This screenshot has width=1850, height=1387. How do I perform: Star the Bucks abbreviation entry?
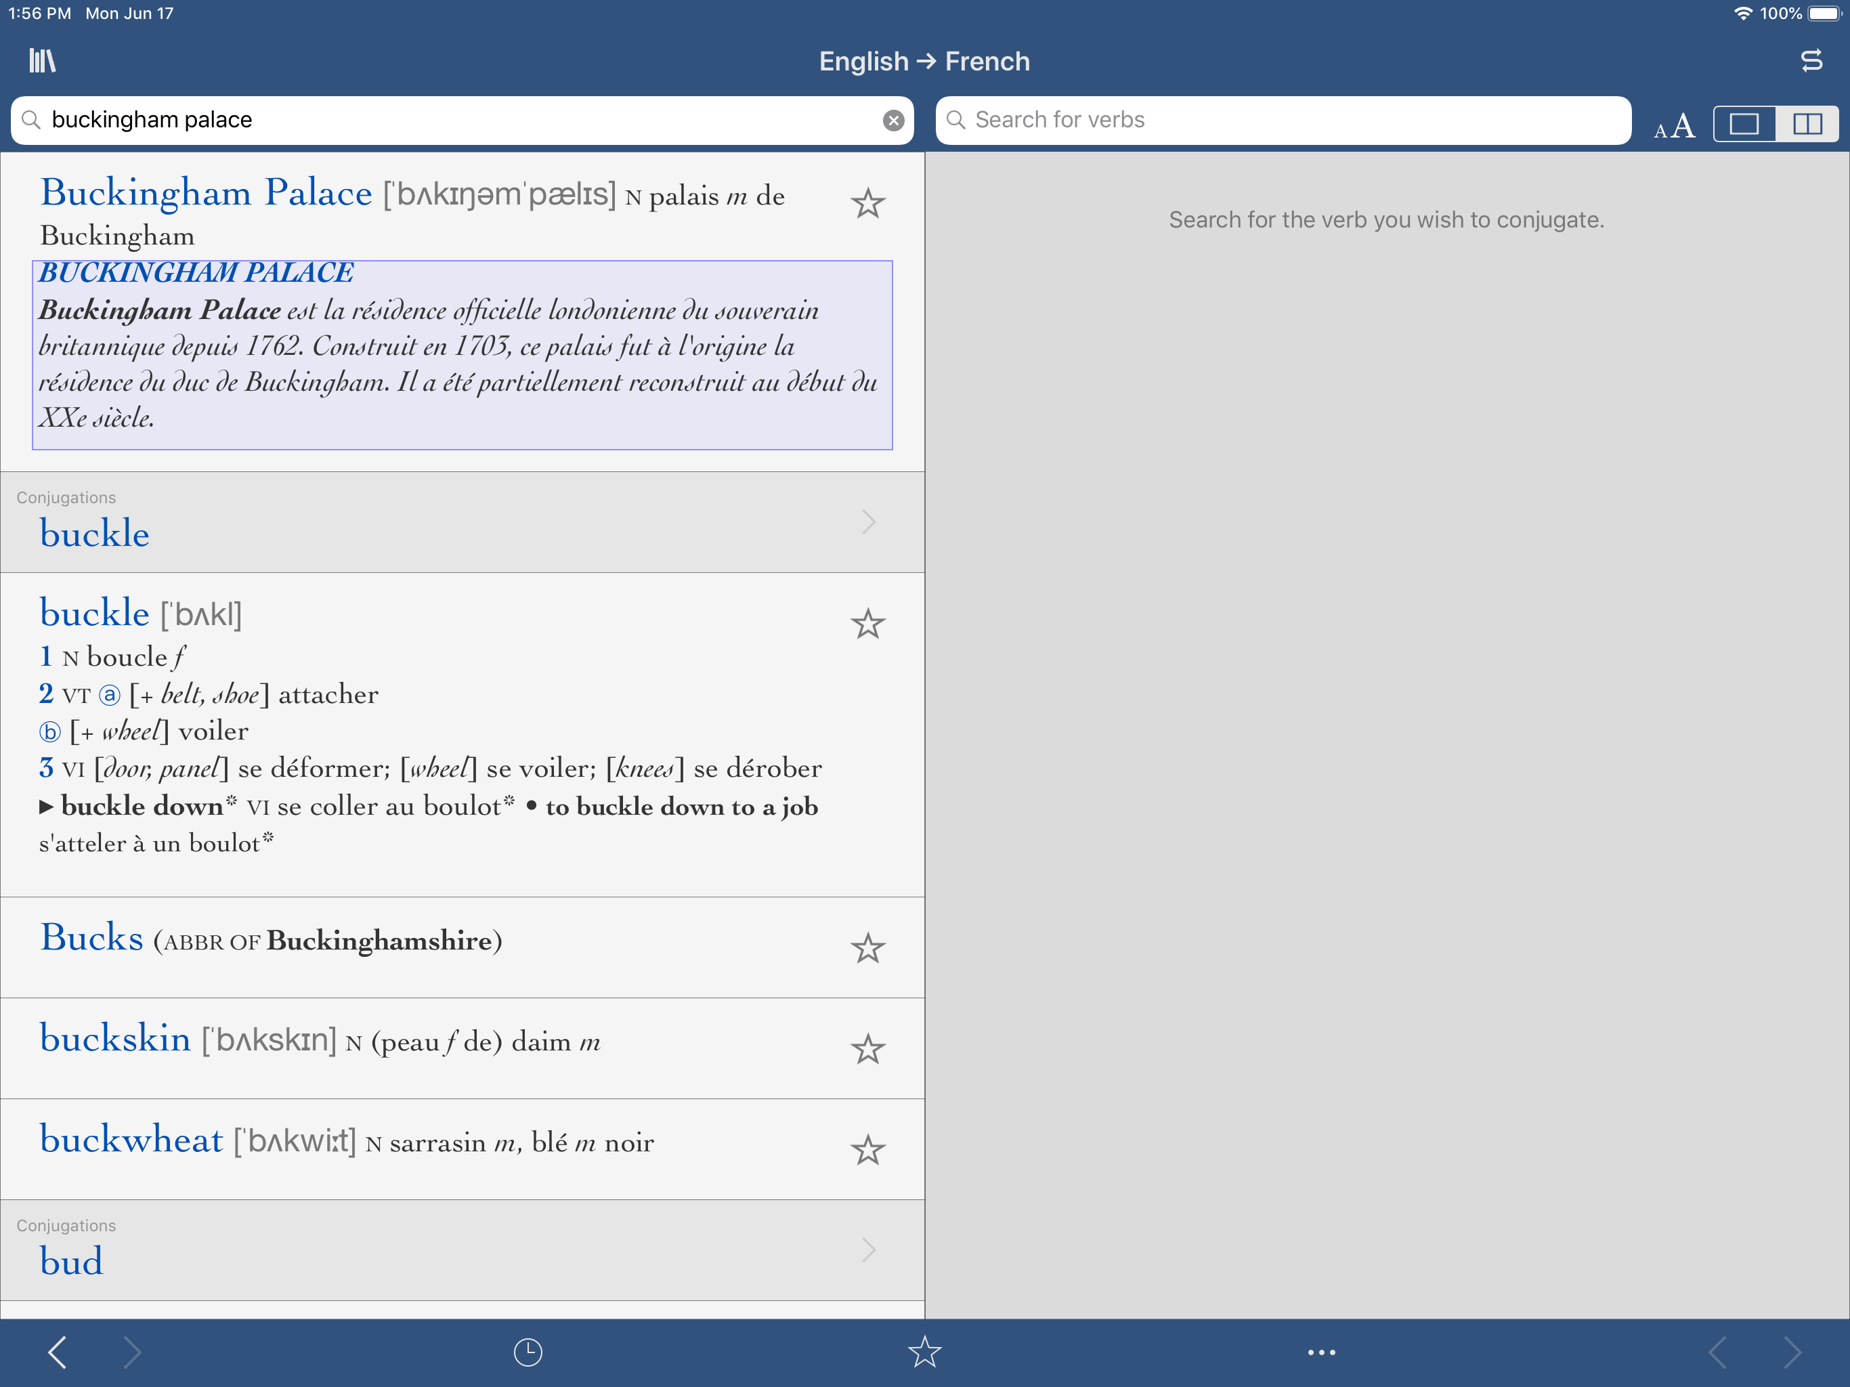(x=867, y=948)
